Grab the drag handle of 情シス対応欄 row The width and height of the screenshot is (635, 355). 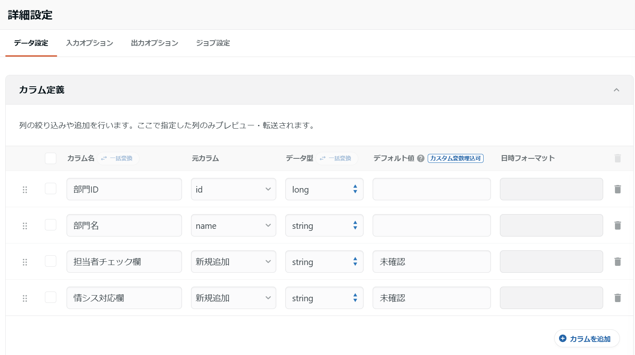pyautogui.click(x=25, y=298)
